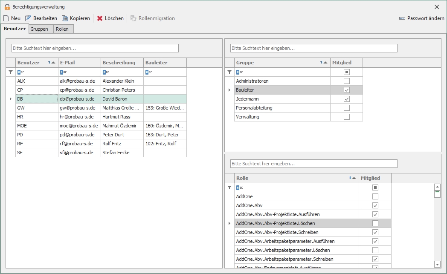The width and height of the screenshot is (447, 274).
Task: Click the ABC filter icon under E-Mail column
Action: tap(63, 72)
